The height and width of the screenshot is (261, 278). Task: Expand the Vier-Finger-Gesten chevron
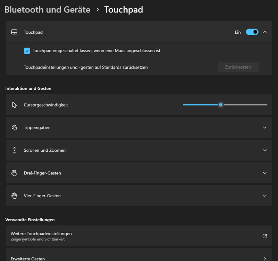coord(265,196)
